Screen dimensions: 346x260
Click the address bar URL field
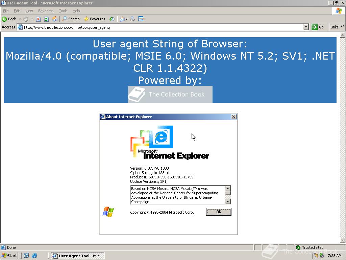click(163, 27)
